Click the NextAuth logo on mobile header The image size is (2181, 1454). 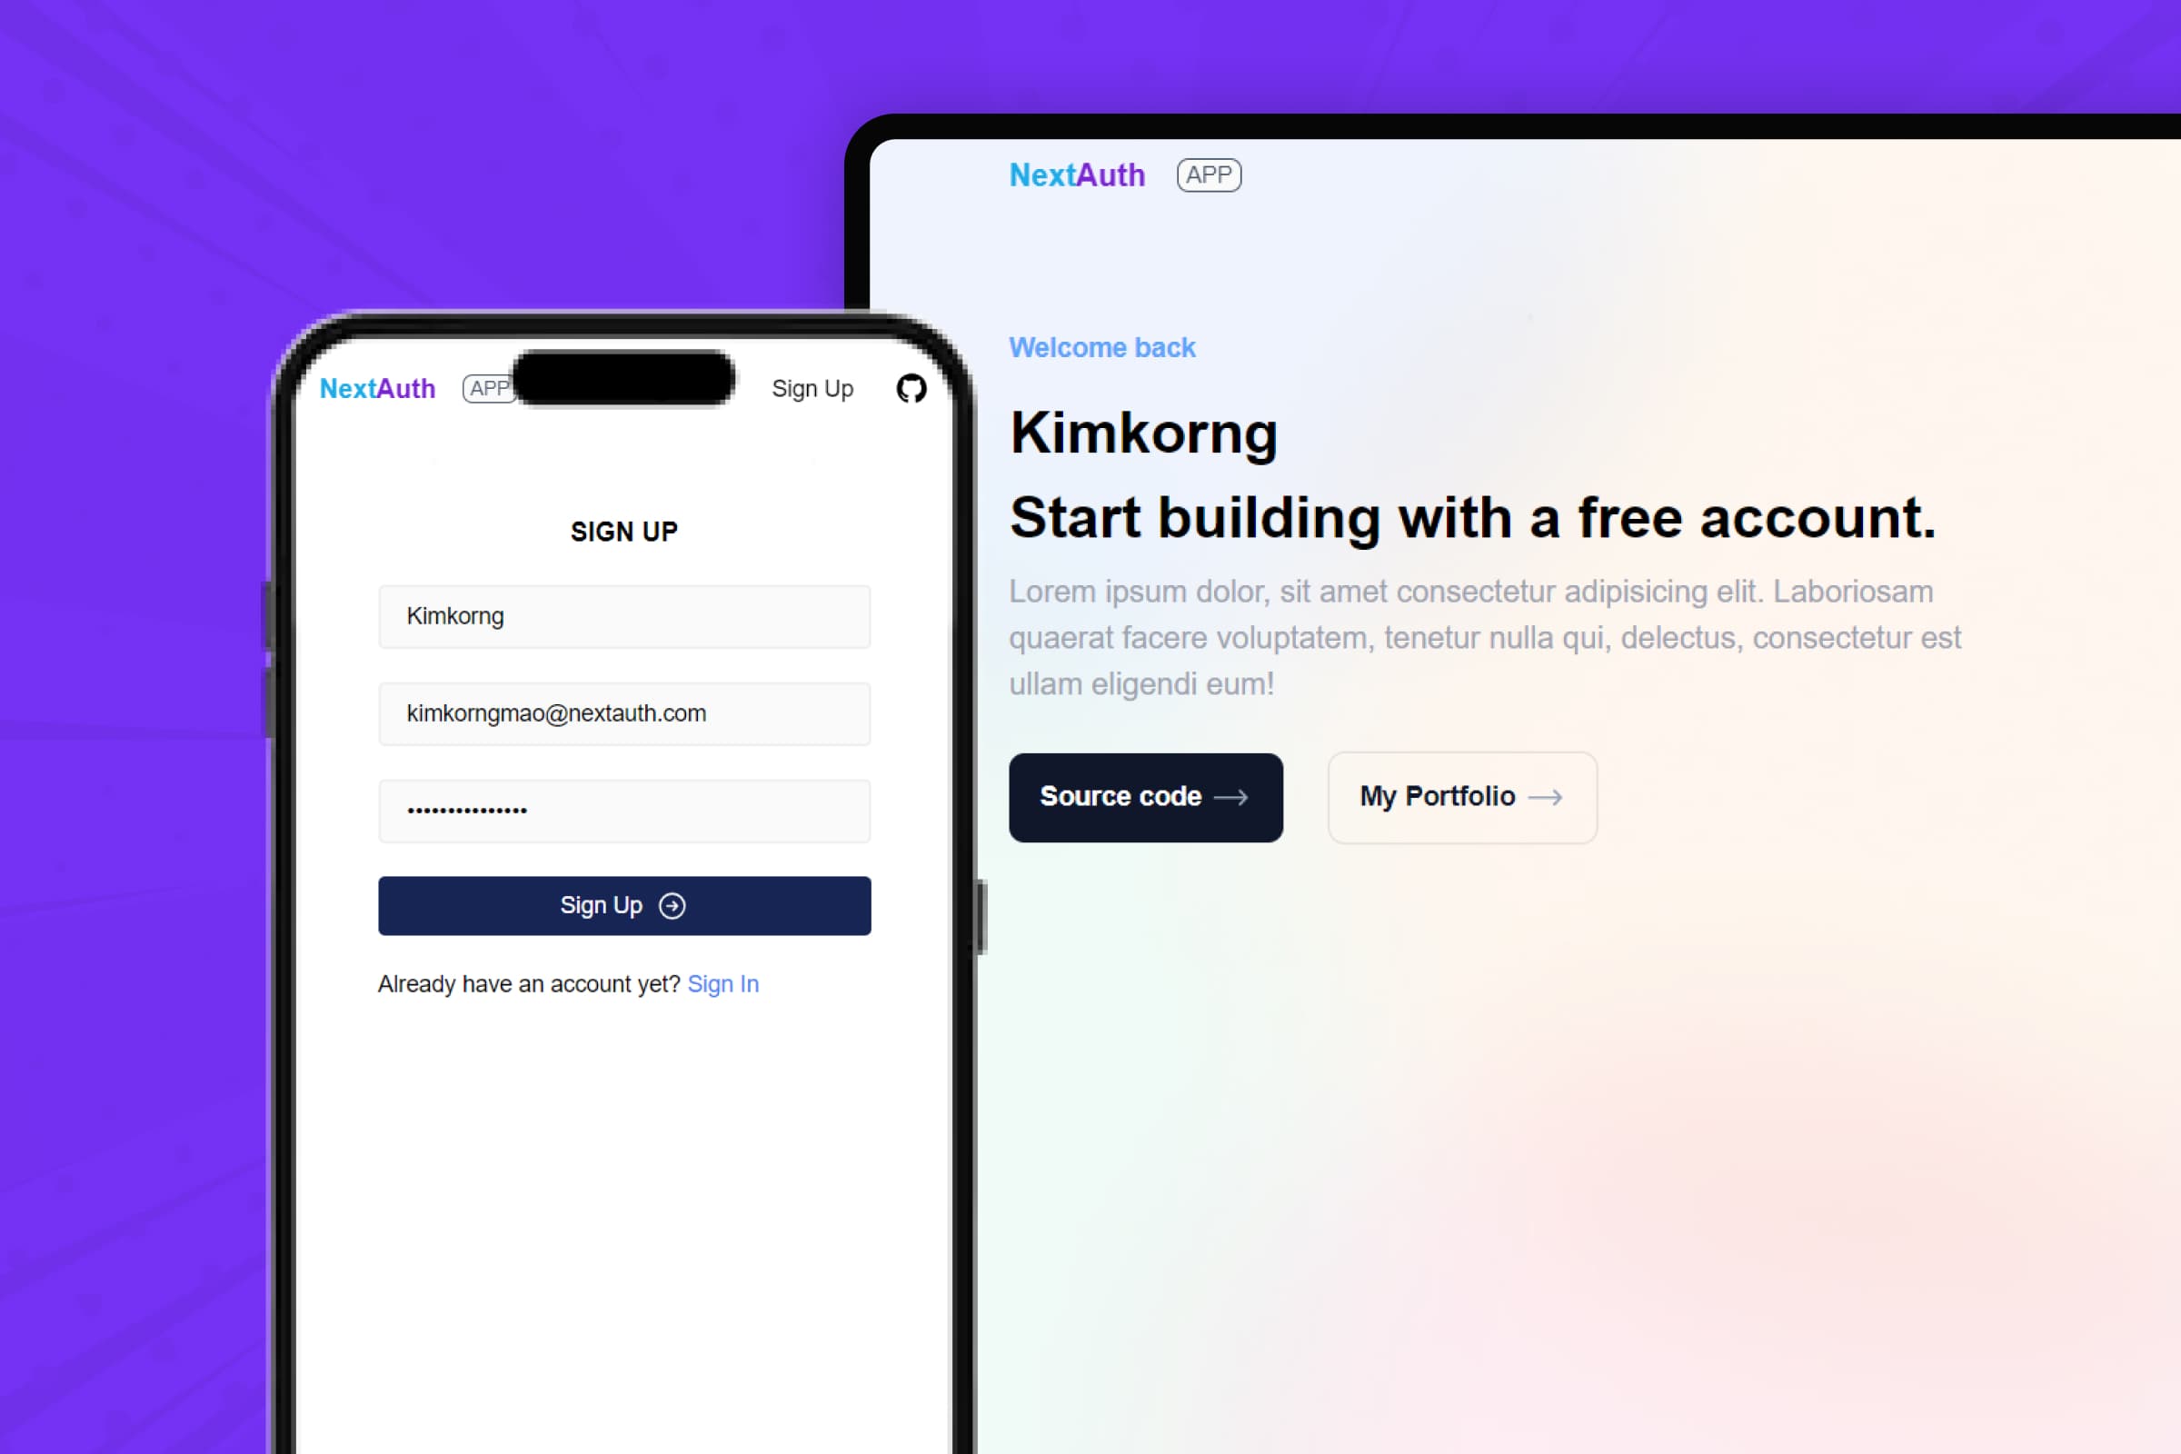(x=380, y=388)
